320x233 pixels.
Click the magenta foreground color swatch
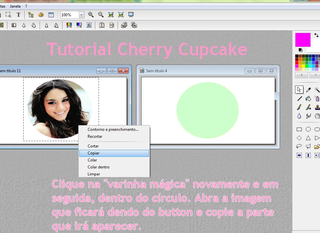[303, 40]
